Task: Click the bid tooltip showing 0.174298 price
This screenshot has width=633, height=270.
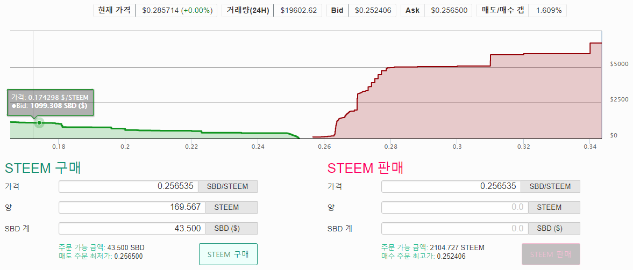Action: (x=50, y=101)
